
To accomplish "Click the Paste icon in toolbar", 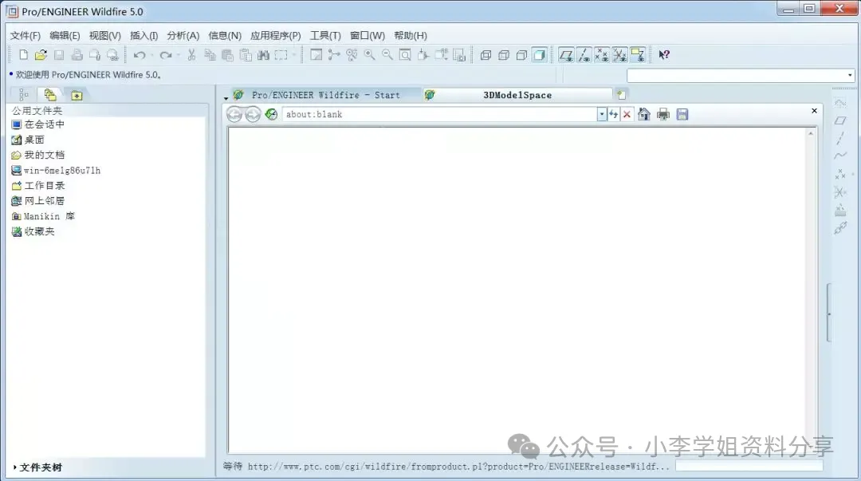I will pyautogui.click(x=227, y=54).
